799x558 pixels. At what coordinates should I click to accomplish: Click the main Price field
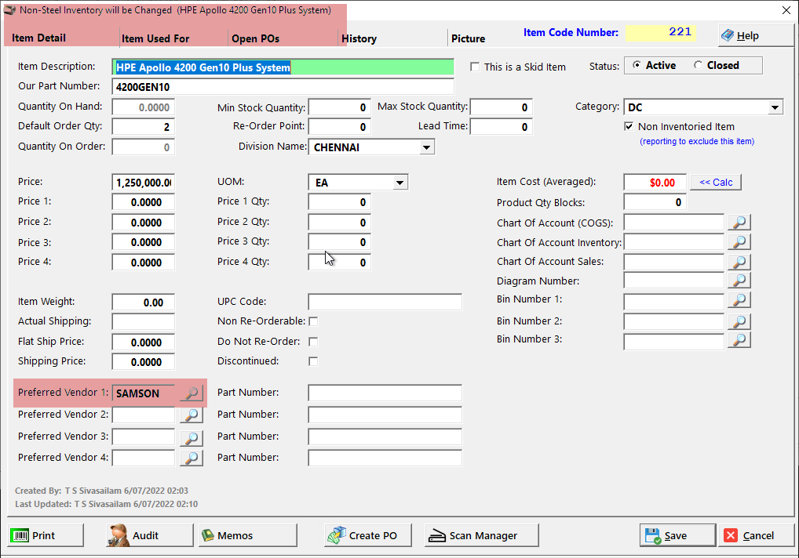click(143, 183)
